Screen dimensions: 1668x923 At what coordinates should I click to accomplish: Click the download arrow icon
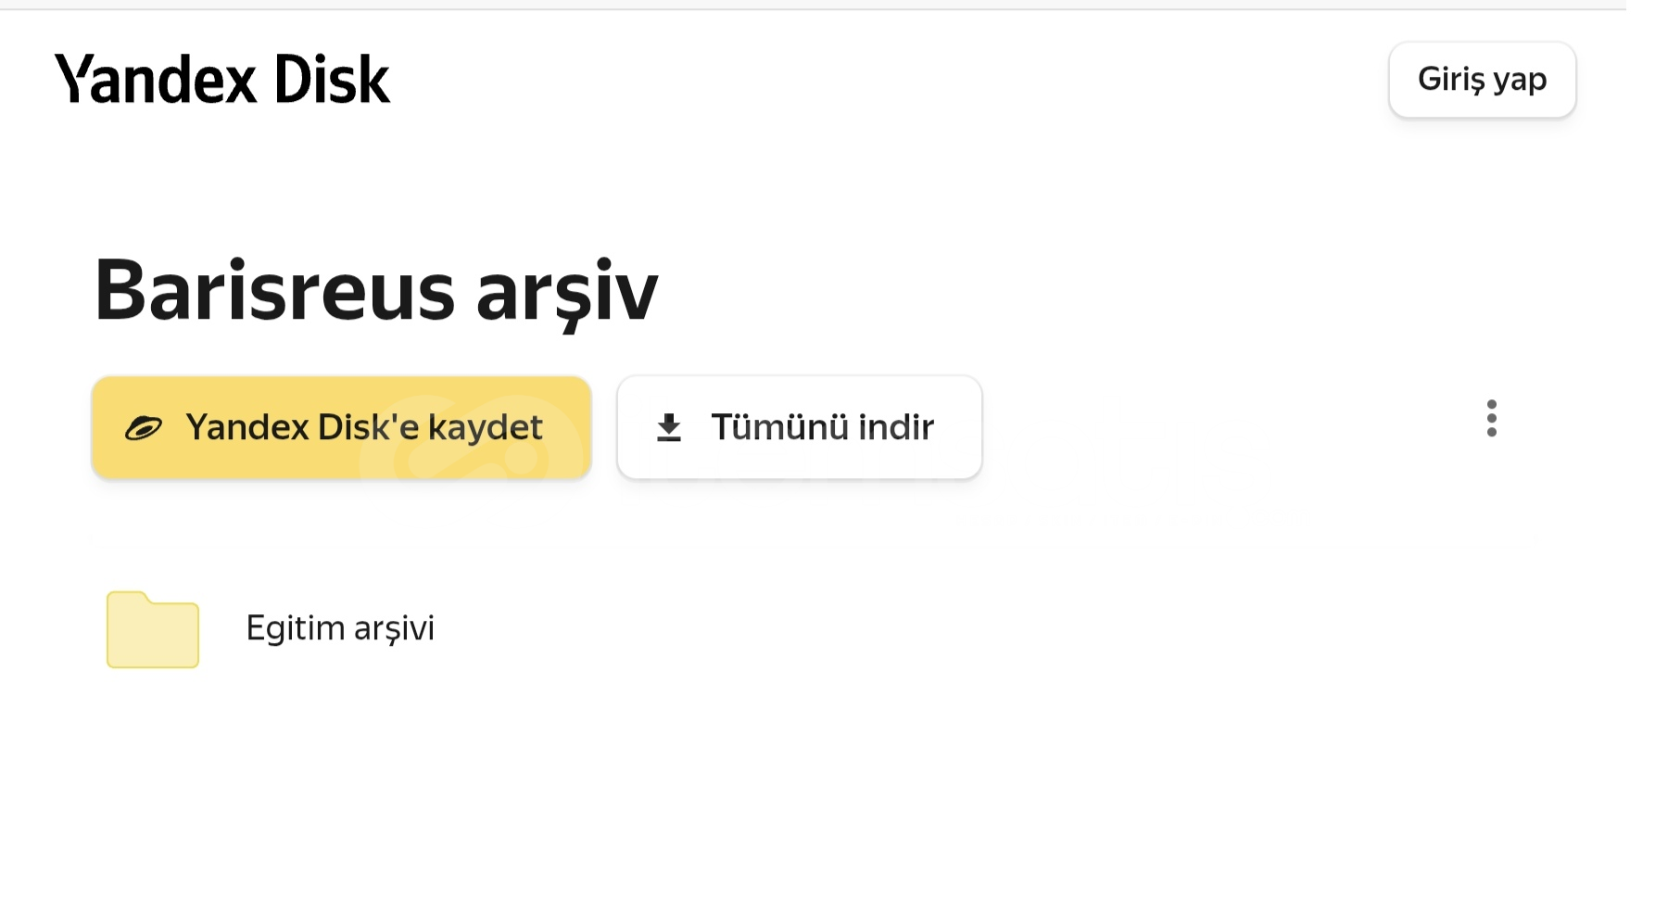coord(669,428)
